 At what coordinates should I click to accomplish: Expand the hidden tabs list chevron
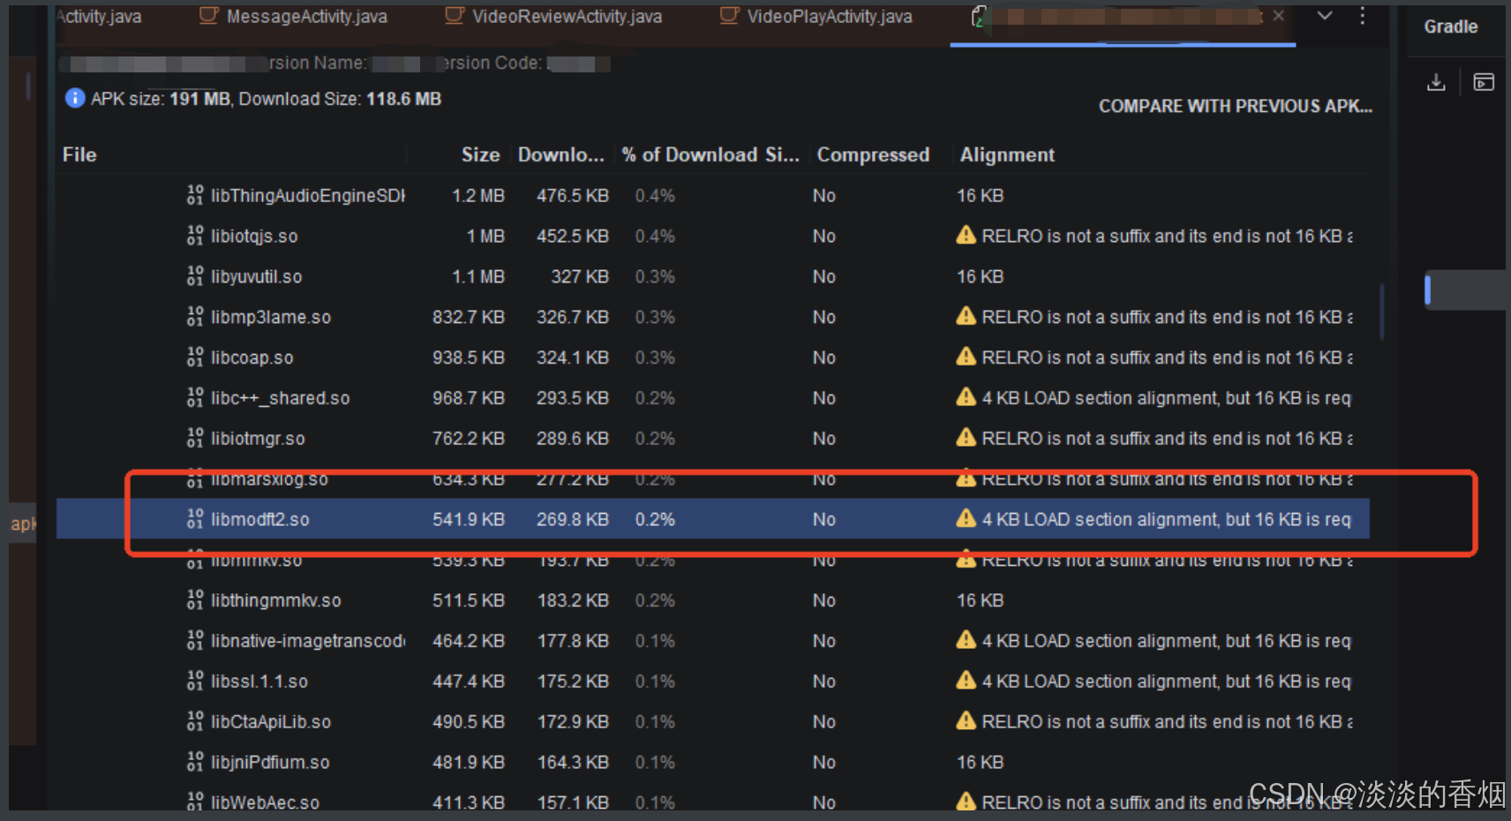click(x=1325, y=16)
